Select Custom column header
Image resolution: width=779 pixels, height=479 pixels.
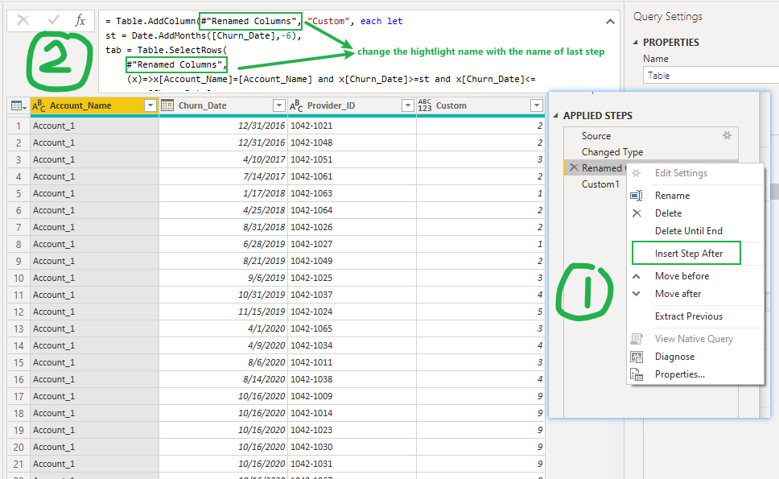[480, 105]
